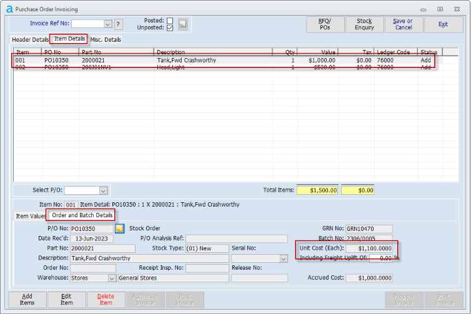Click the Total Items tax $0.00 field

point(358,190)
